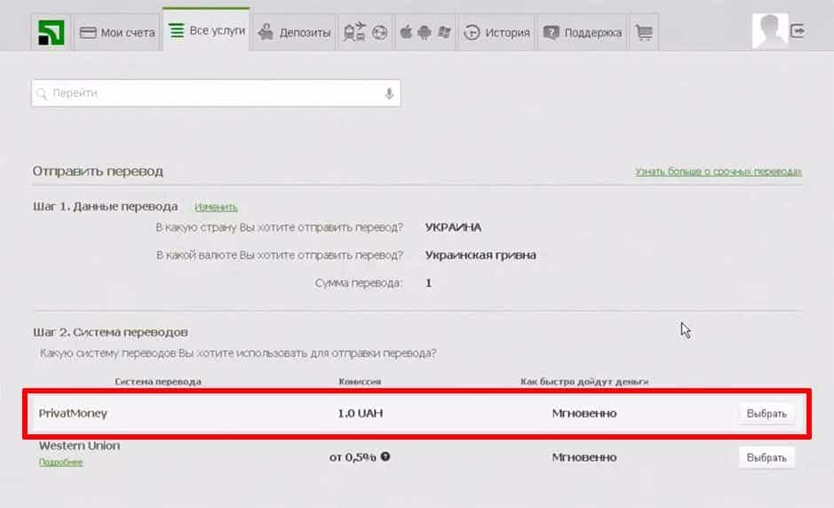Open the Депозиты tab
The image size is (834, 508).
click(x=294, y=33)
